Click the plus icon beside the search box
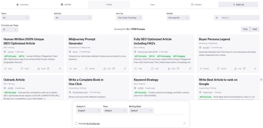Screen dimensions: 263x128 click(x=217, y=18)
